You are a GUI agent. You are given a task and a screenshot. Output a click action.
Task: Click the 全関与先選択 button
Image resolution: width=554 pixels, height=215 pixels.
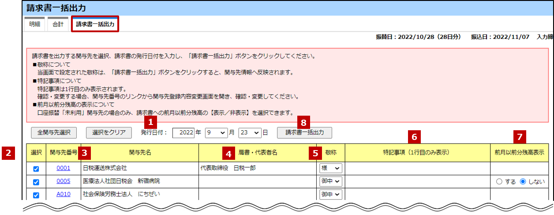[54, 132]
